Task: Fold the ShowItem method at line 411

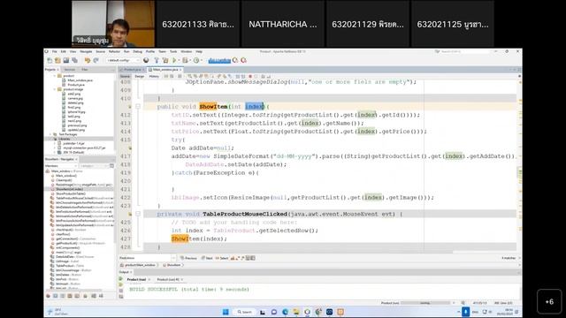Action: click(x=138, y=107)
